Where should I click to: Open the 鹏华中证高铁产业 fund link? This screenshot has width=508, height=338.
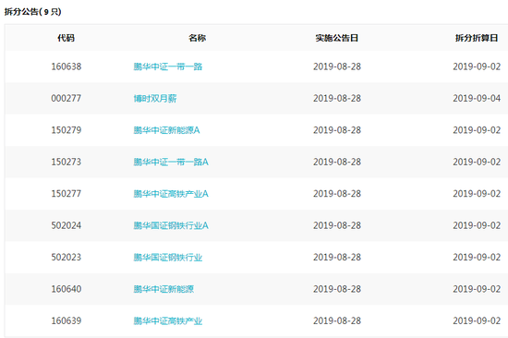168,320
